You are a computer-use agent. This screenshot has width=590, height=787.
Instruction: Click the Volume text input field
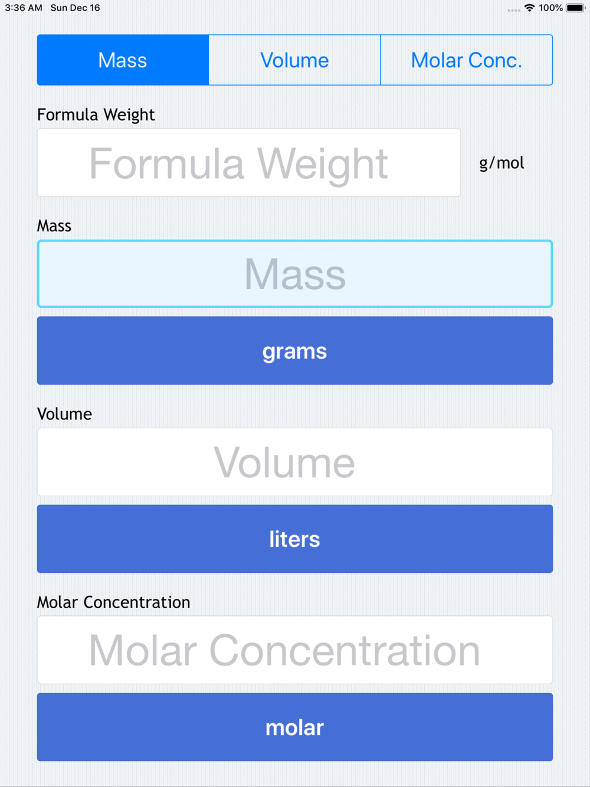[x=294, y=462]
